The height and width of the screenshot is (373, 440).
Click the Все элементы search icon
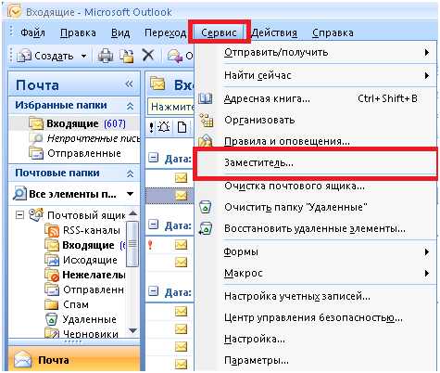pos(19,194)
